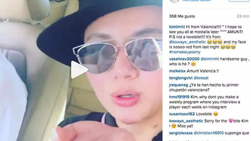Go to jrequenag's profile
The width and height of the screenshot is (251, 141).
click(179, 85)
